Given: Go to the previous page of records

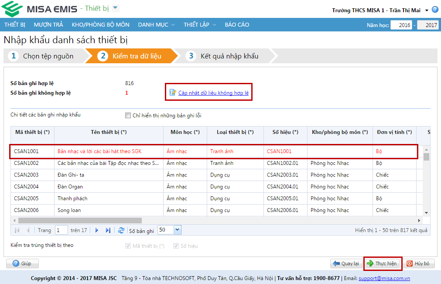Looking at the screenshot, I should pyautogui.click(x=28, y=230).
